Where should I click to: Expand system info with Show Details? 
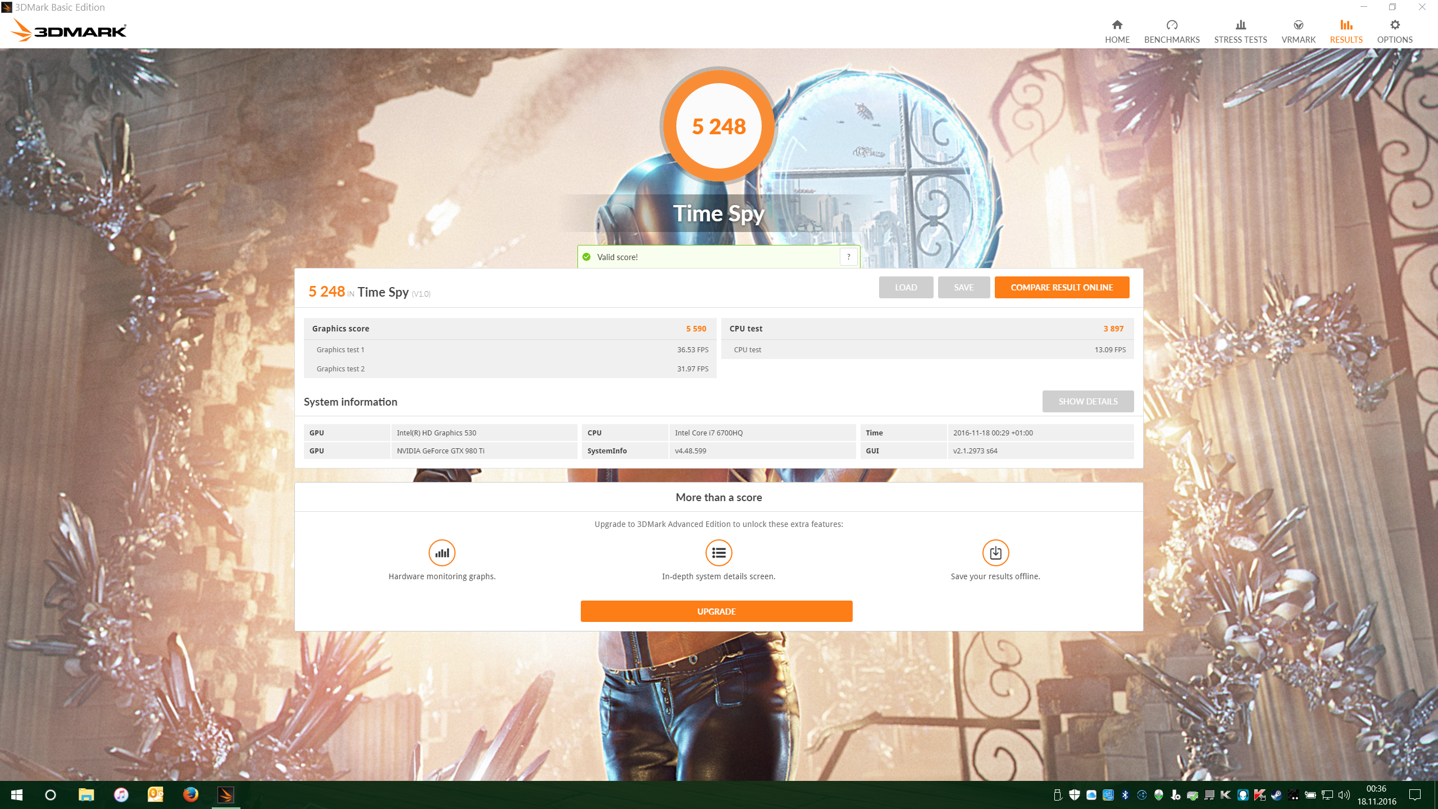coord(1087,401)
